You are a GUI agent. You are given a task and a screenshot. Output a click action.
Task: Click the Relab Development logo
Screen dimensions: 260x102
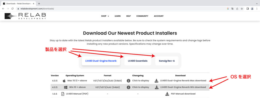click(x=25, y=16)
